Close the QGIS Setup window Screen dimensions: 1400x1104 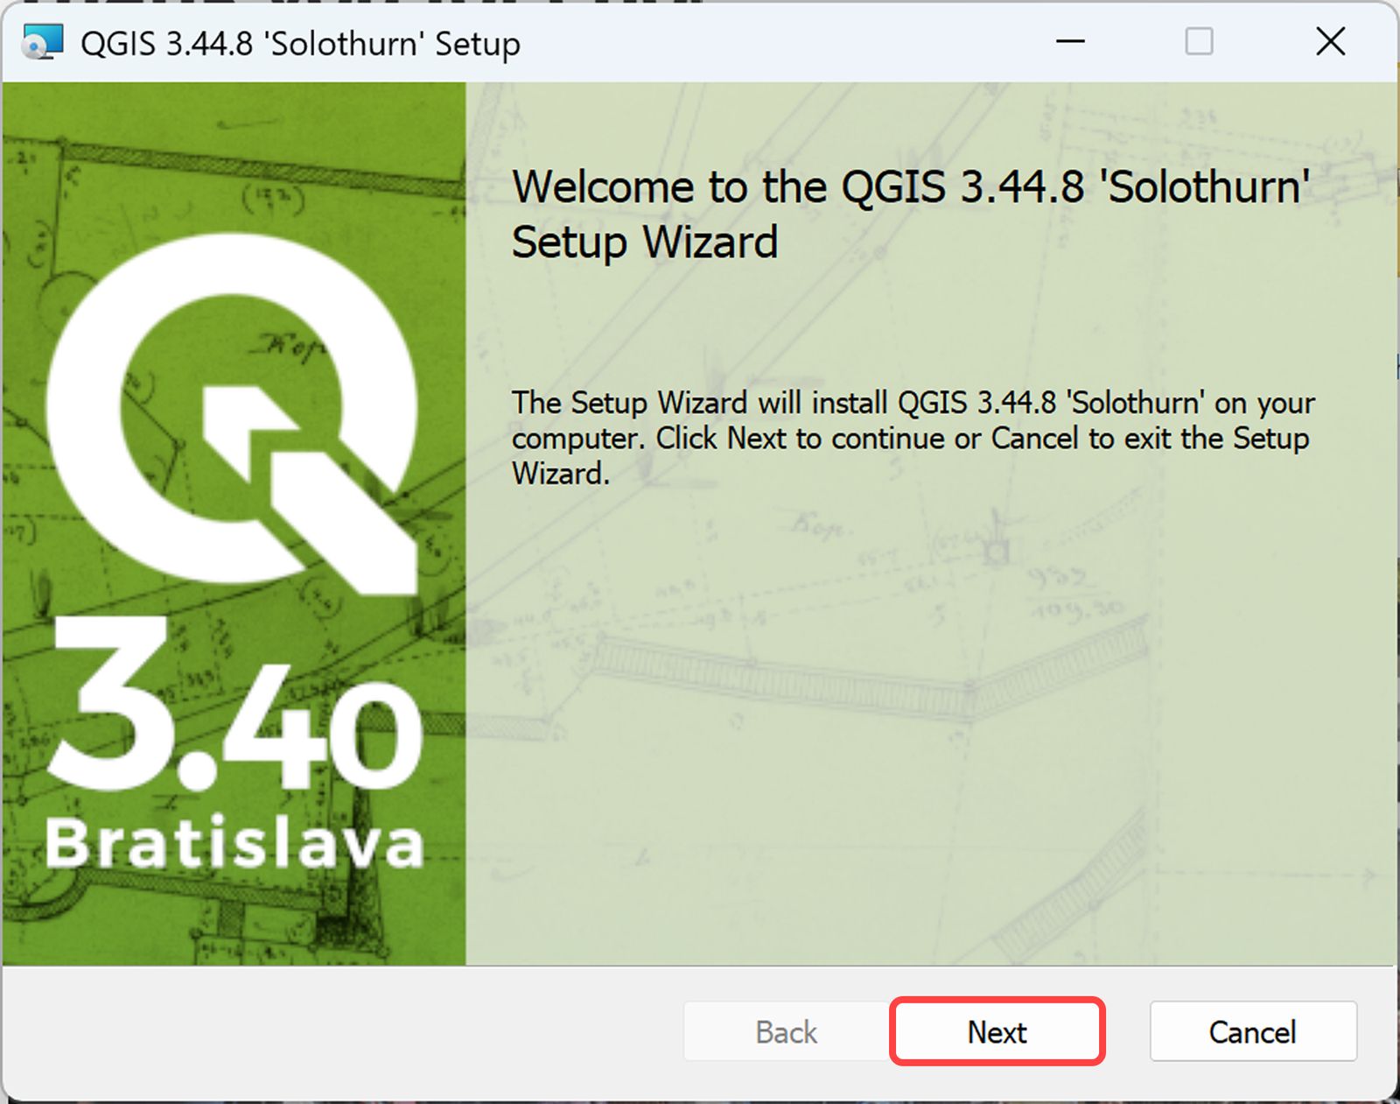click(x=1331, y=41)
